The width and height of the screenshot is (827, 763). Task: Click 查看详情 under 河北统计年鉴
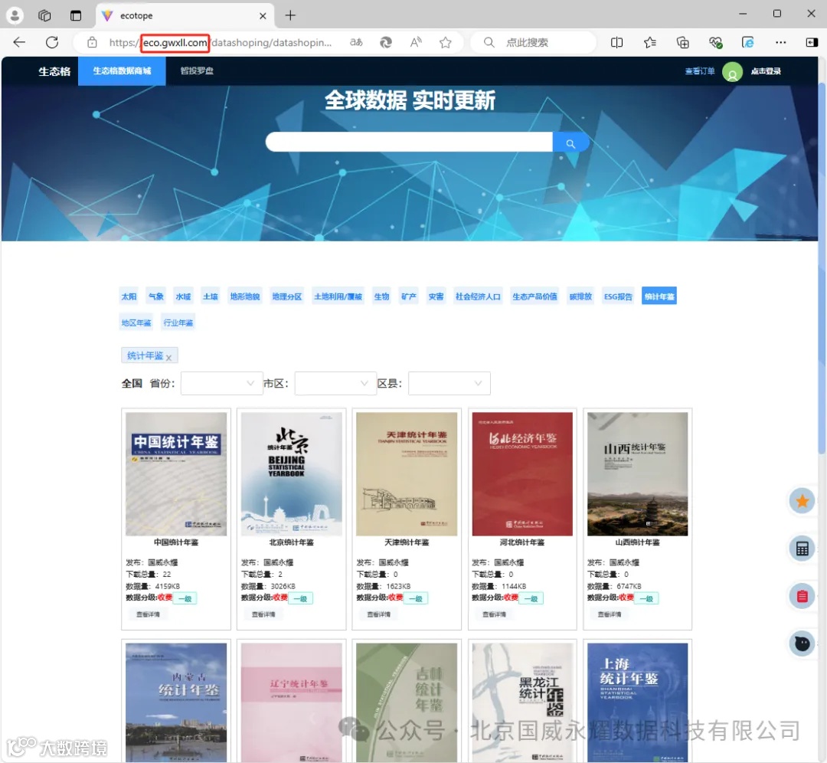(x=494, y=614)
